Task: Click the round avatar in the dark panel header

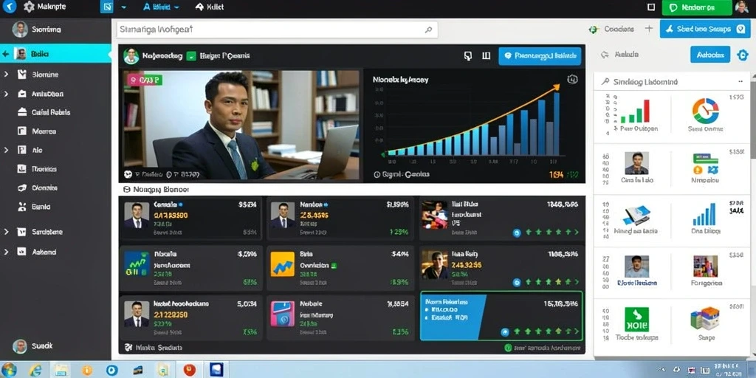Action: click(131, 56)
